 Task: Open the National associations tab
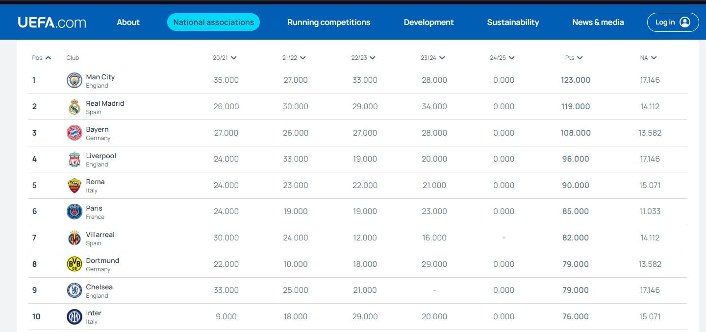[213, 22]
